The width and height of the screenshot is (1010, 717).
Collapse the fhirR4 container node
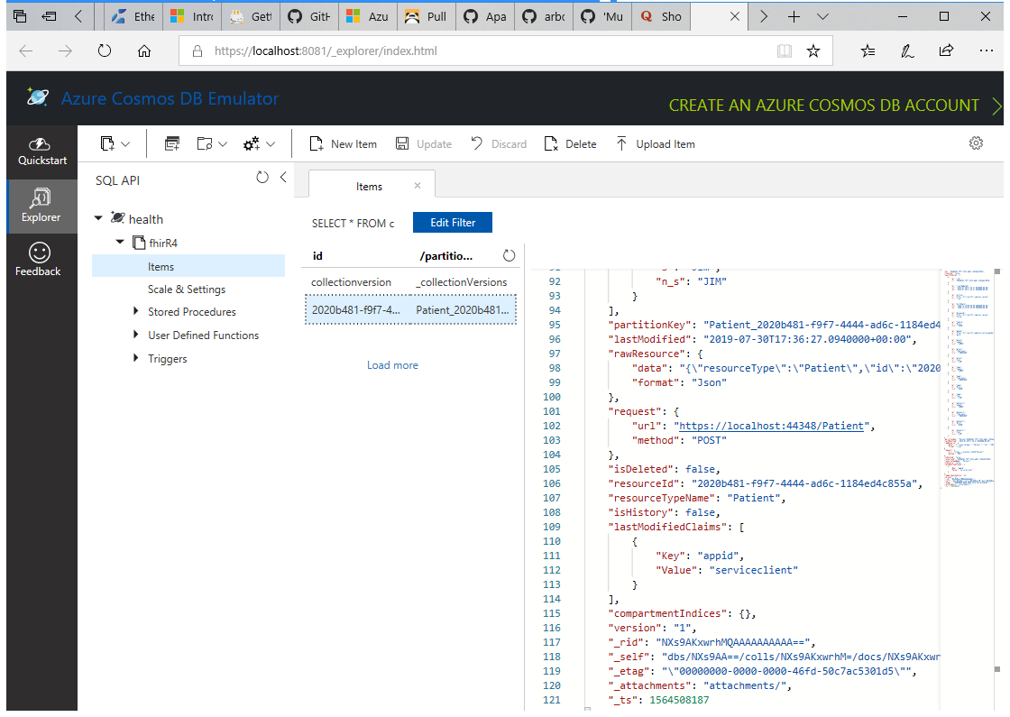(120, 242)
